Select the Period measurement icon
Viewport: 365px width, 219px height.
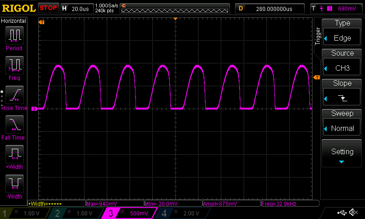(15, 36)
